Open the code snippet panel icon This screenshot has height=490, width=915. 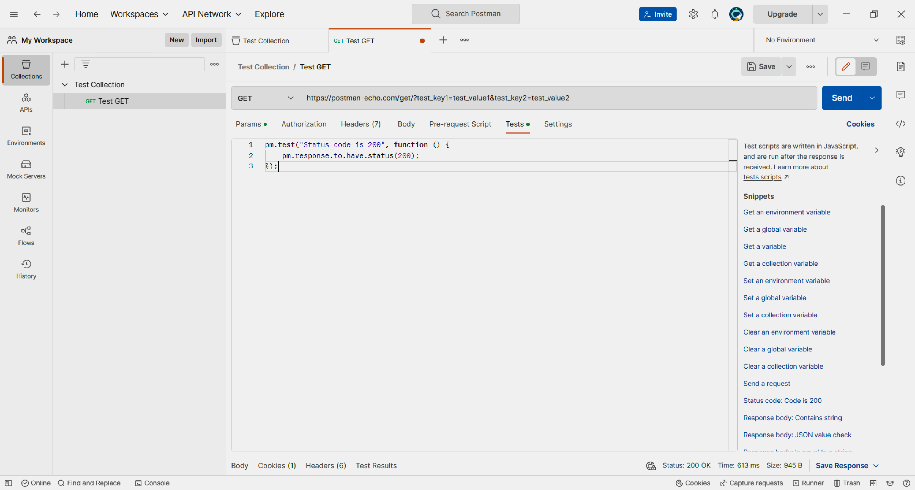pos(900,124)
